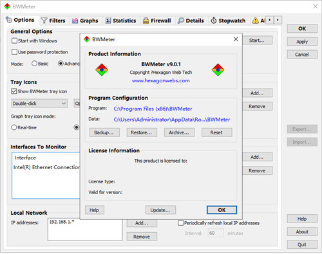Image resolution: width=322 pixels, height=254 pixels.
Task: Click the BWMeter v9.0.1 version text
Action: [161, 64]
